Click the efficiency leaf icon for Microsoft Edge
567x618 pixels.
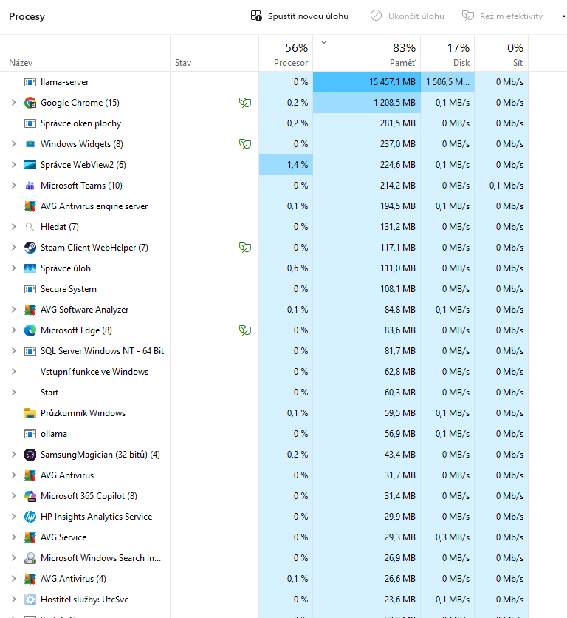245,330
